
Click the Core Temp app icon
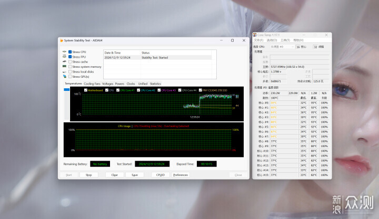[x=255, y=35]
